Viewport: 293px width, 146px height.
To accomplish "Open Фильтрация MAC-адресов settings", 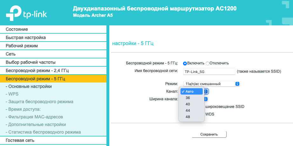I will tap(35, 117).
